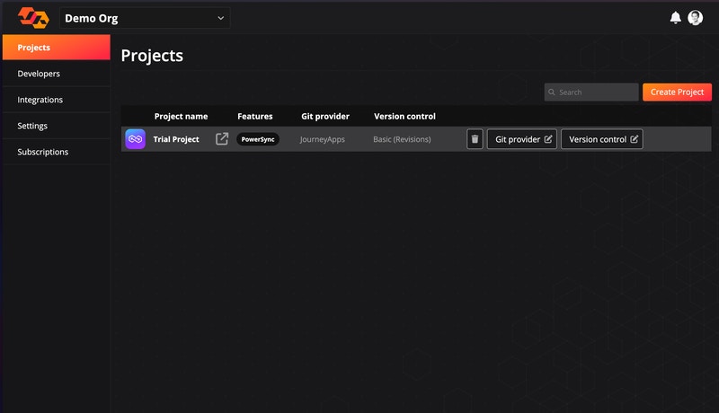Open the notifications bell
The width and height of the screenshot is (719, 413).
(x=675, y=18)
